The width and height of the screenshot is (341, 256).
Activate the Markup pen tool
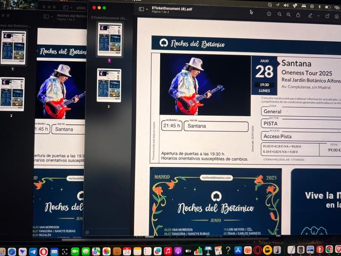[x=310, y=15]
